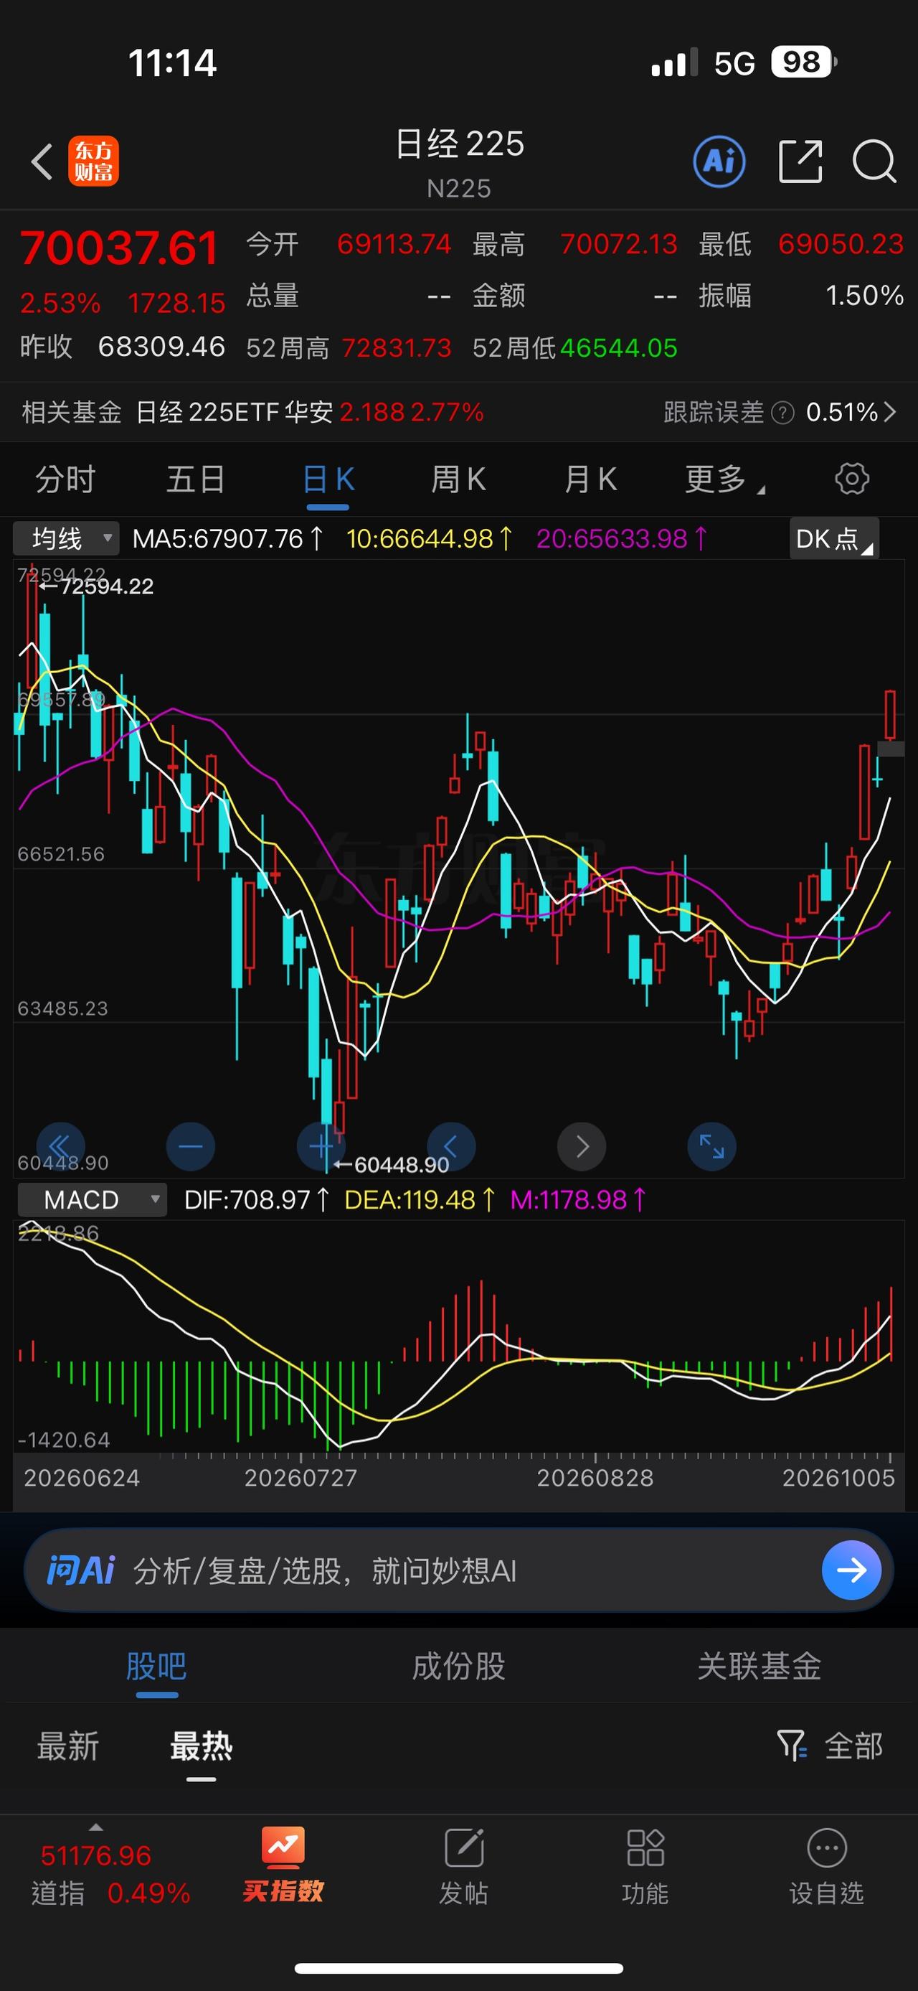The width and height of the screenshot is (918, 1991).
Task: Tap the 60448.90 low price label
Action: click(x=402, y=1164)
